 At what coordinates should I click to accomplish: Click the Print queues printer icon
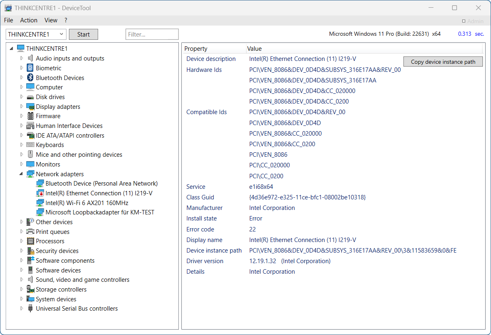pyautogui.click(x=30, y=232)
